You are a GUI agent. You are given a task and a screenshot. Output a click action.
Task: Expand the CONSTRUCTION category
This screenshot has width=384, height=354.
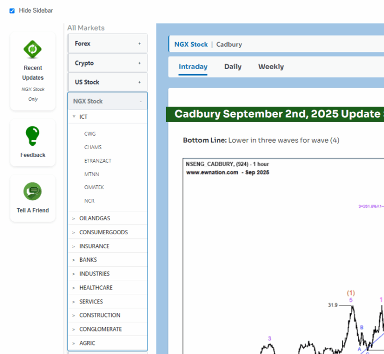coord(107,315)
